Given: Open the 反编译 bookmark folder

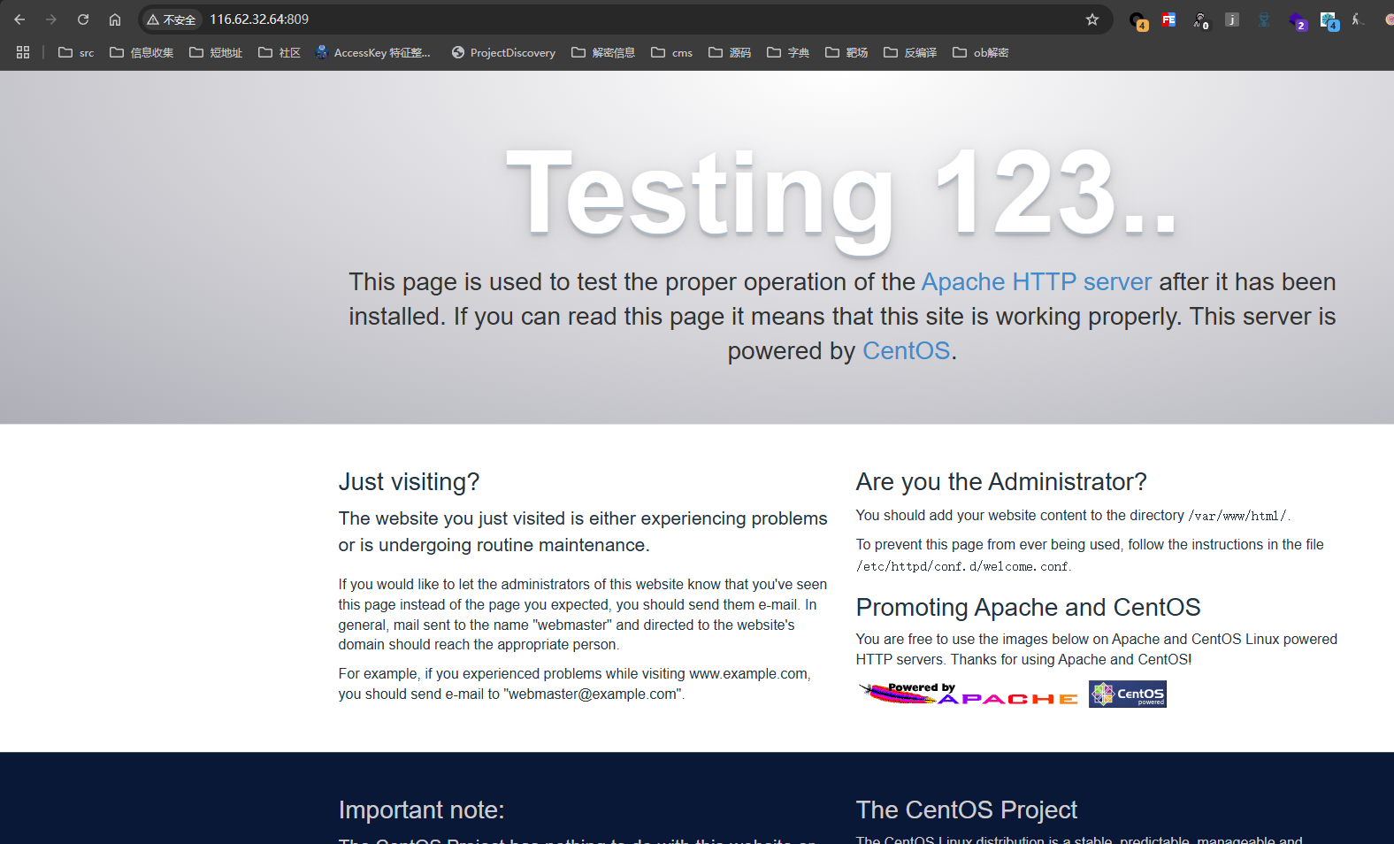Looking at the screenshot, I should 910,52.
